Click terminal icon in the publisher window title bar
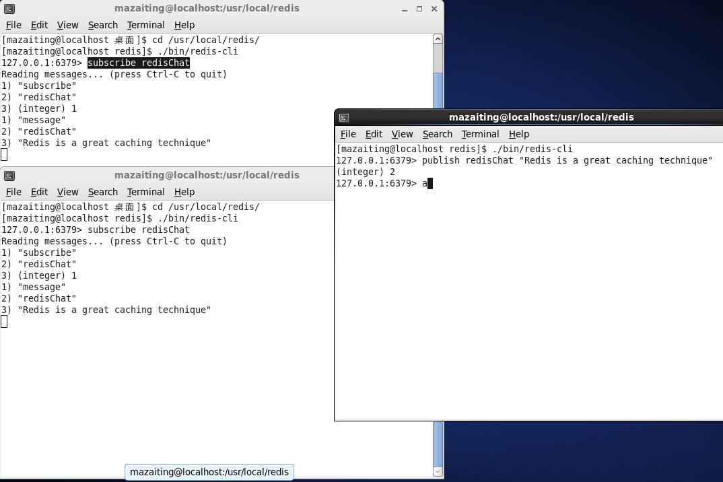The image size is (723, 482). tap(344, 118)
